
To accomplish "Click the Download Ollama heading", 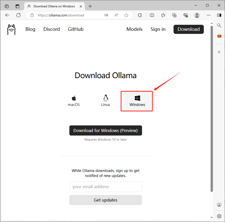I will (x=106, y=75).
